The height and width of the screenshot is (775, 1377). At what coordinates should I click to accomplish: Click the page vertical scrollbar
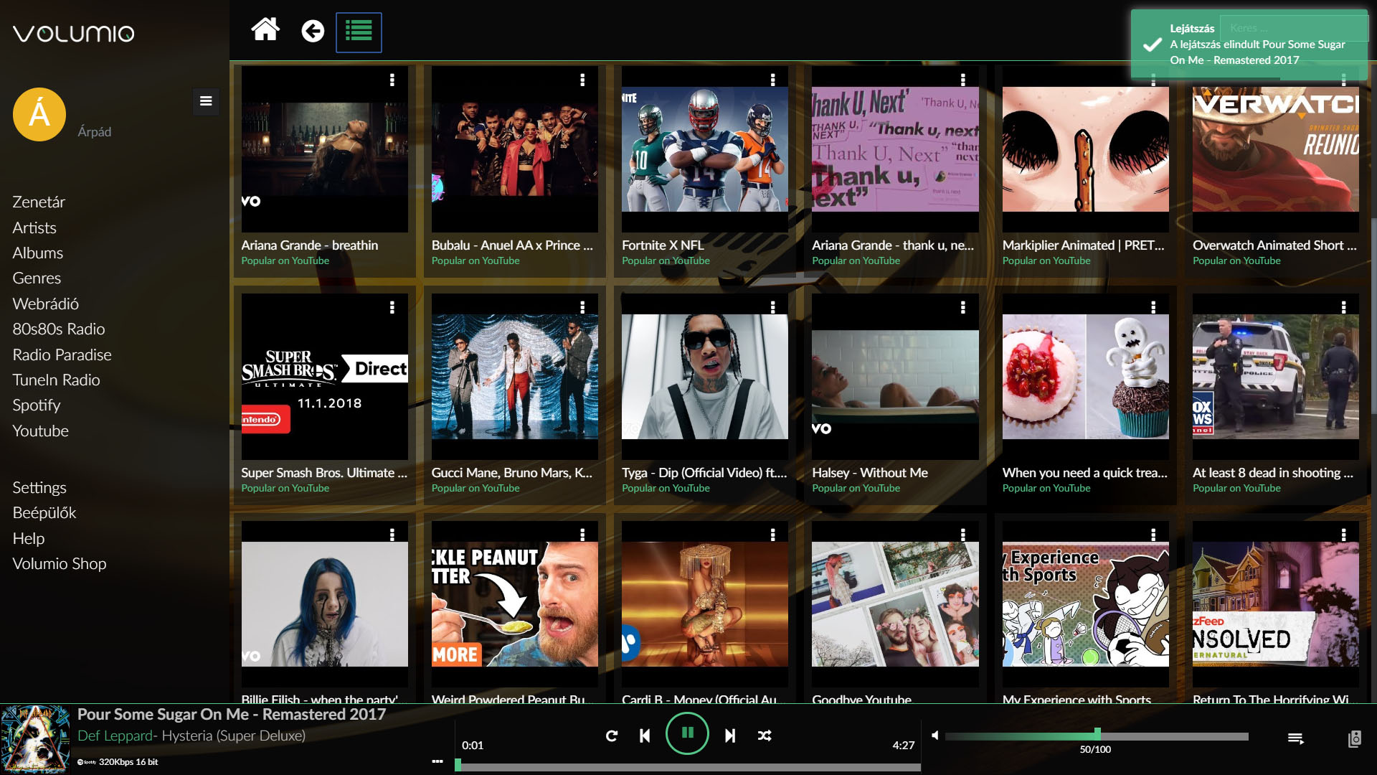pyautogui.click(x=1373, y=316)
